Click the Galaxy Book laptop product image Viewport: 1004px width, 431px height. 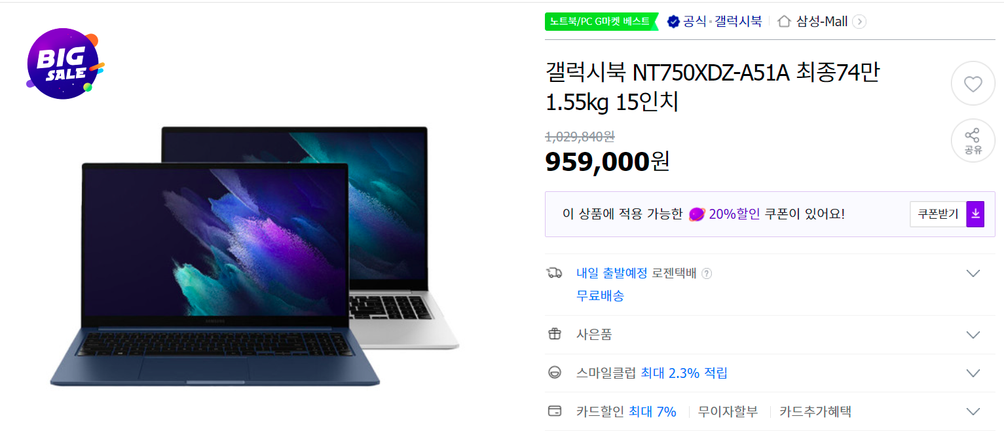254,255
